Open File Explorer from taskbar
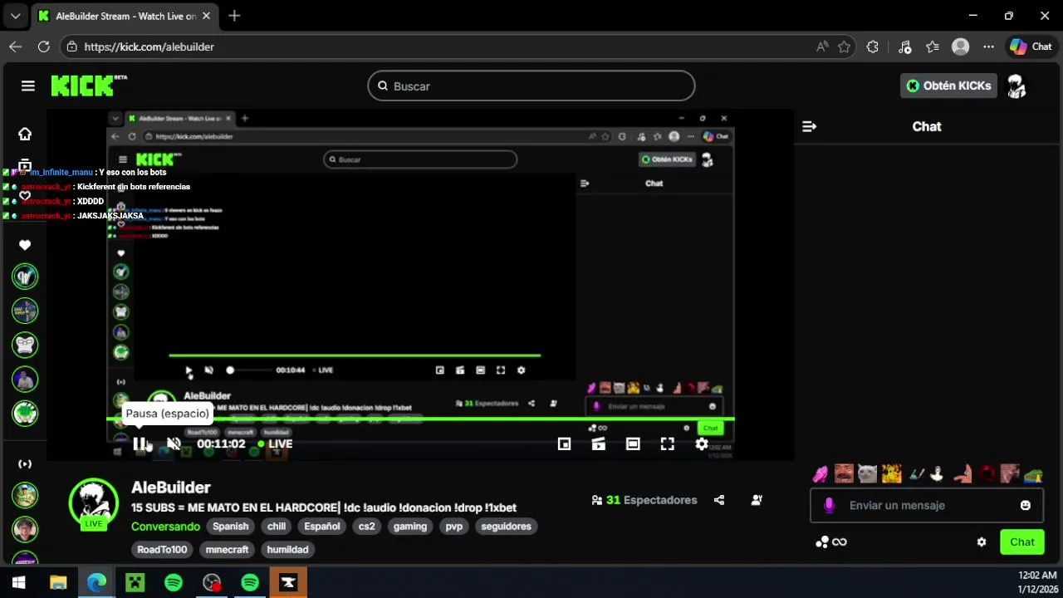This screenshot has height=598, width=1063. (58, 583)
